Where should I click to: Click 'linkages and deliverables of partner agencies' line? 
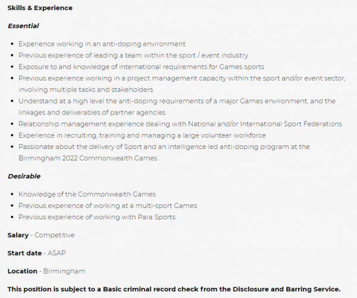coord(92,113)
